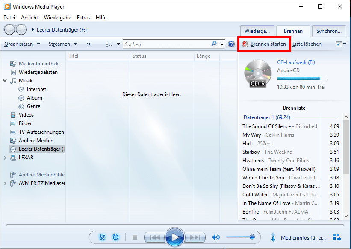
Task: Click inside the Suchen search field
Action: pyautogui.click(x=167, y=44)
